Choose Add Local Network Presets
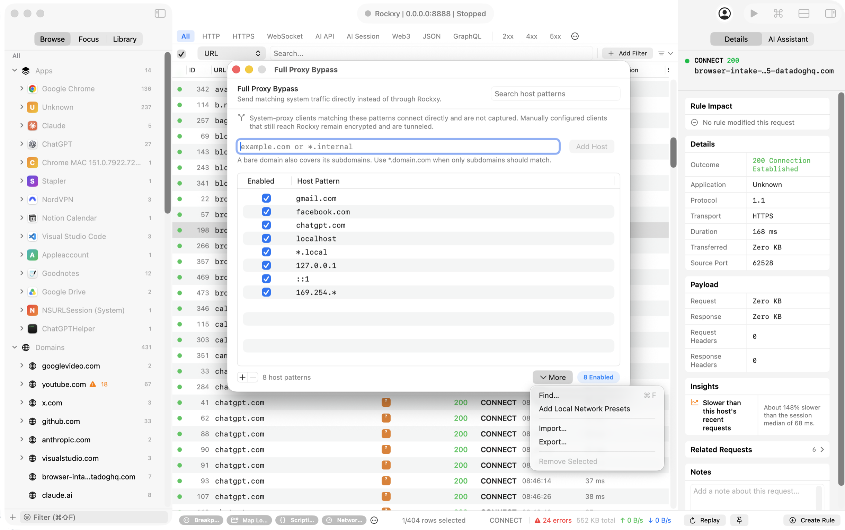Image resolution: width=845 pixels, height=530 pixels. pos(597,409)
